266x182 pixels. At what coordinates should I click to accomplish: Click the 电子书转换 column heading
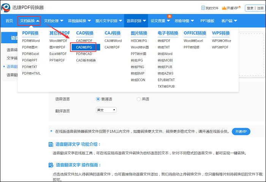click(168, 33)
